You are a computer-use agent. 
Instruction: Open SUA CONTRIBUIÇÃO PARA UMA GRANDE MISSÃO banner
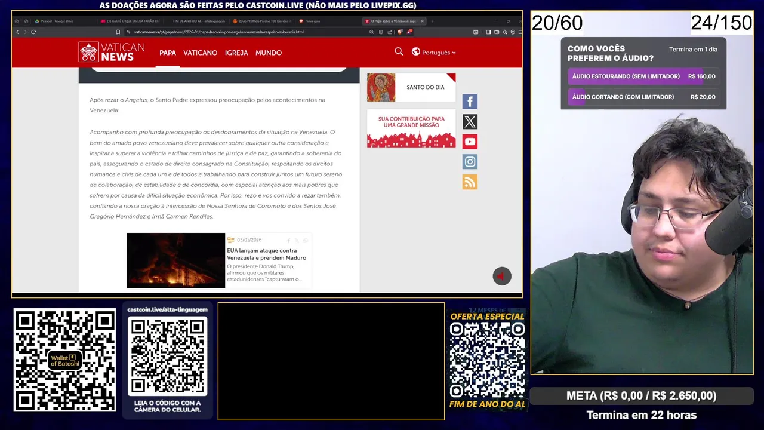coord(411,128)
